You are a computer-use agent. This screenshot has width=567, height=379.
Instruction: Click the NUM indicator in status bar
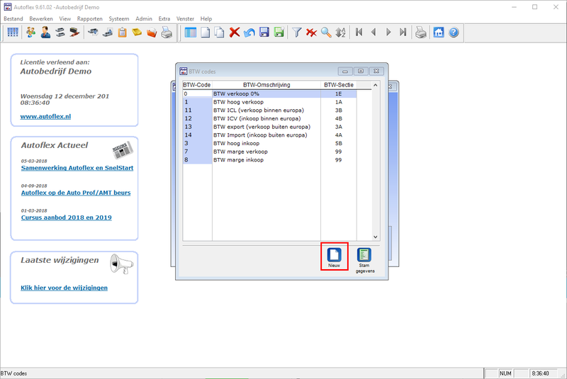505,373
